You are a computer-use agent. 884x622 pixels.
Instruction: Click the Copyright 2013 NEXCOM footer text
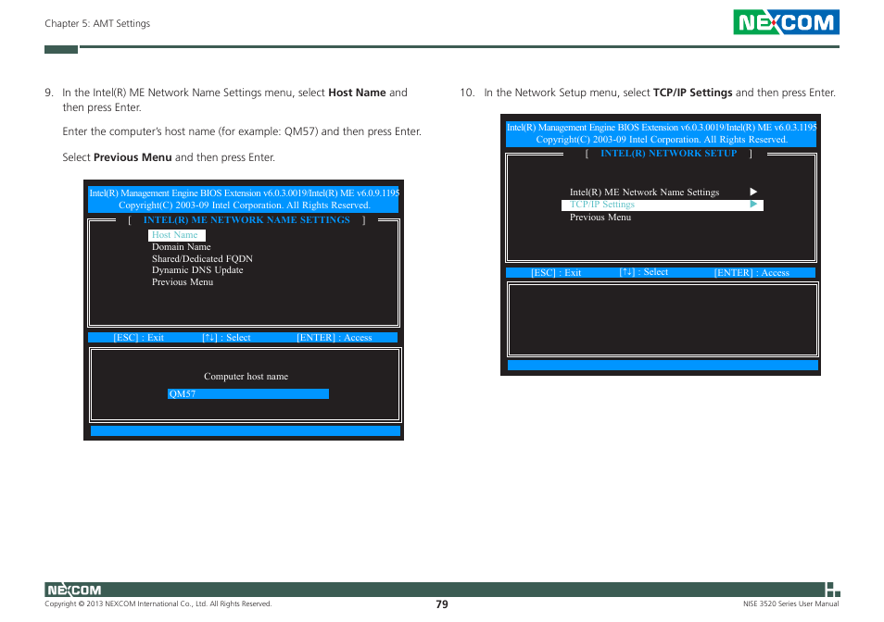point(158,603)
